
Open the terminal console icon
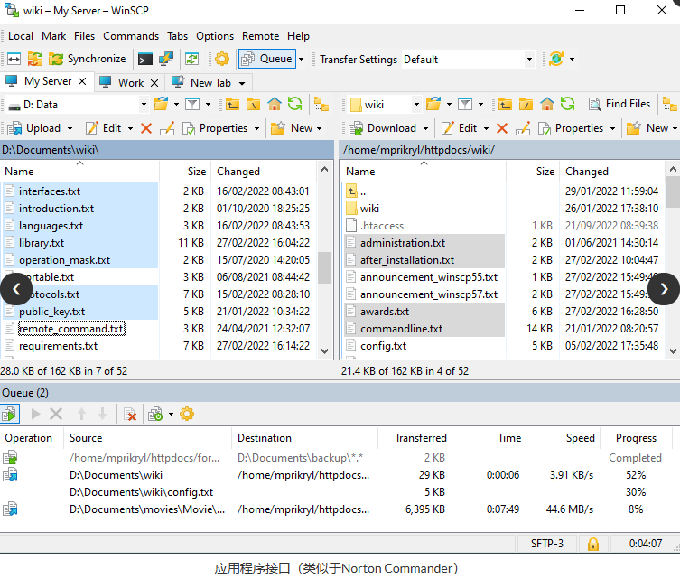pyautogui.click(x=144, y=59)
